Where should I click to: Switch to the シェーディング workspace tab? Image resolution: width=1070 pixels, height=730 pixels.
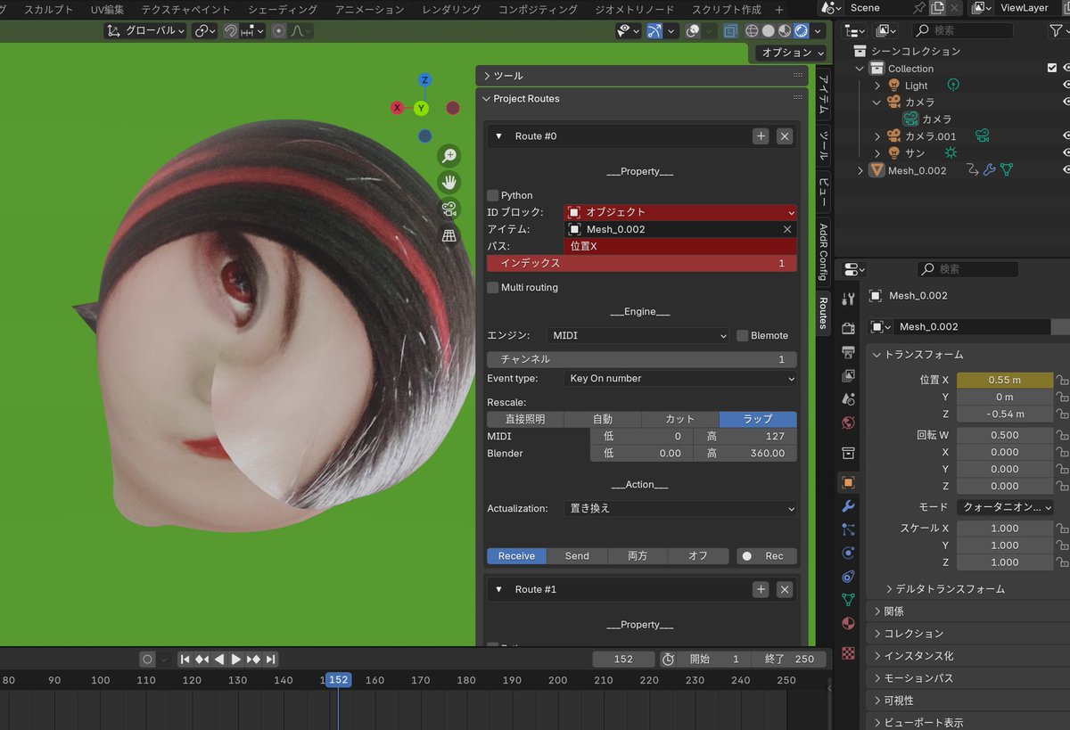click(x=283, y=10)
